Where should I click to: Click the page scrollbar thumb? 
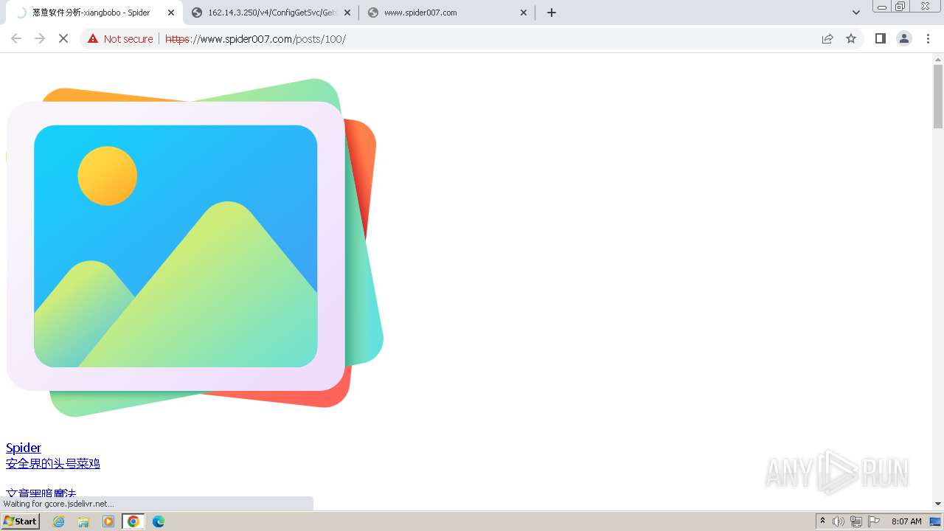[x=938, y=96]
